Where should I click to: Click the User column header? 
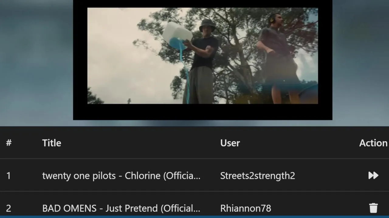[230, 143]
